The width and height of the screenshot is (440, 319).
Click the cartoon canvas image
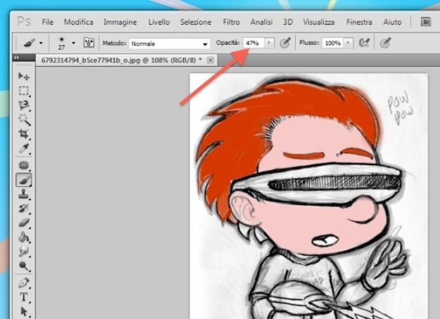click(309, 196)
